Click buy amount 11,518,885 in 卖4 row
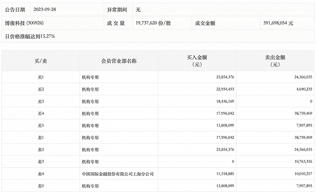 (222, 174)
